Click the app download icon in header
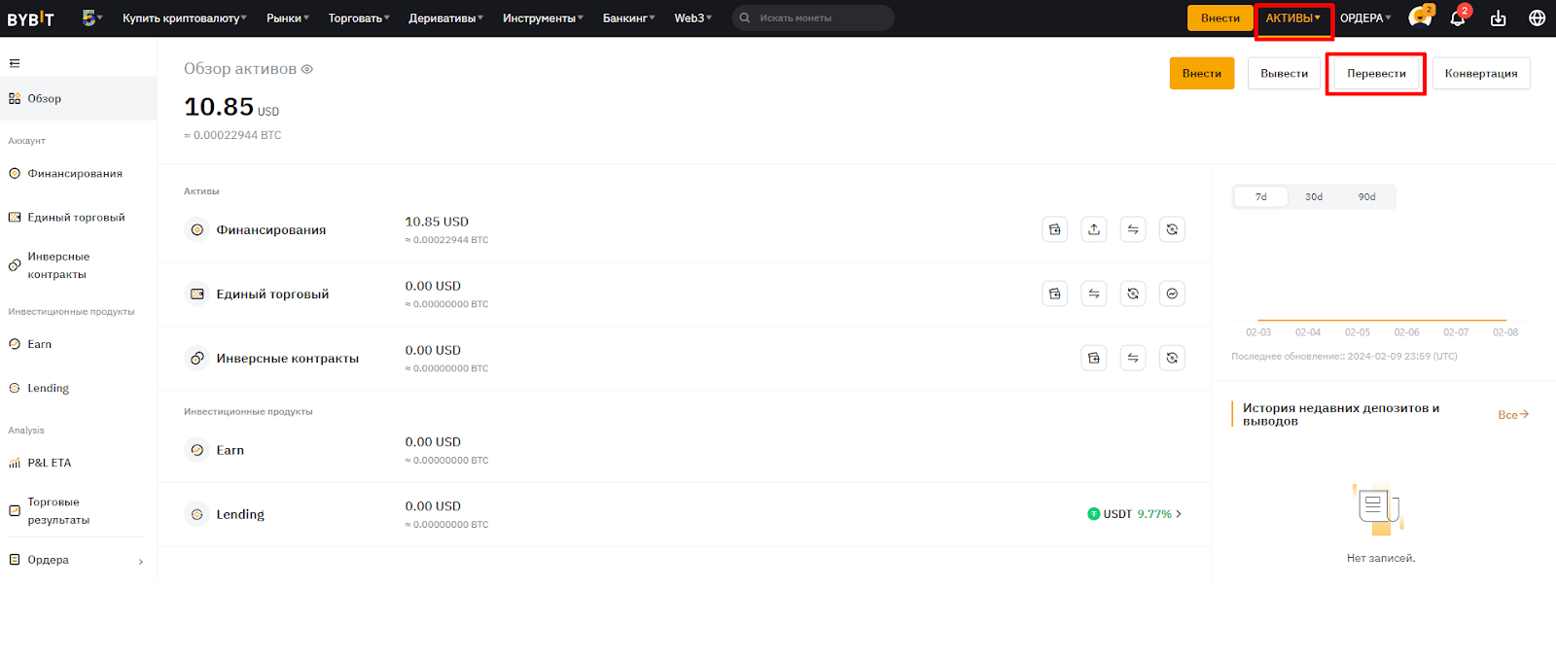The width and height of the screenshot is (1556, 657). [x=1498, y=18]
